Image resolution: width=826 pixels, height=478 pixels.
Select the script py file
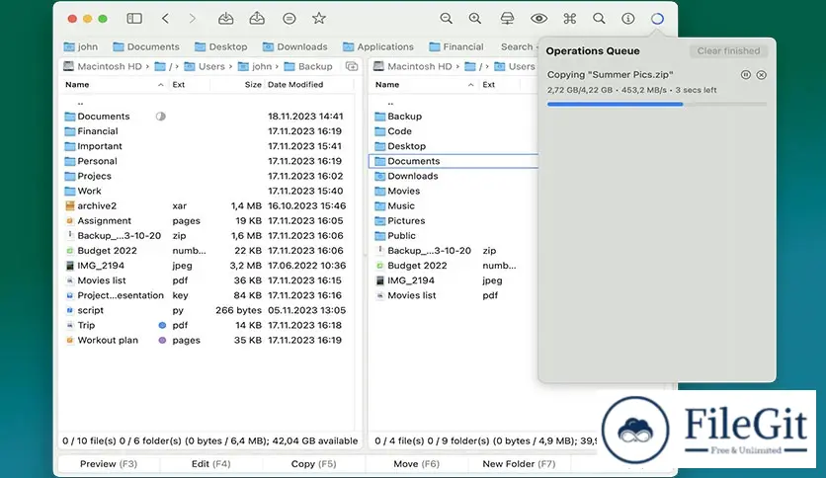[206, 310]
